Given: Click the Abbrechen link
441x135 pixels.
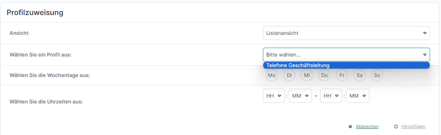Looking at the screenshot, I should pyautogui.click(x=367, y=127).
